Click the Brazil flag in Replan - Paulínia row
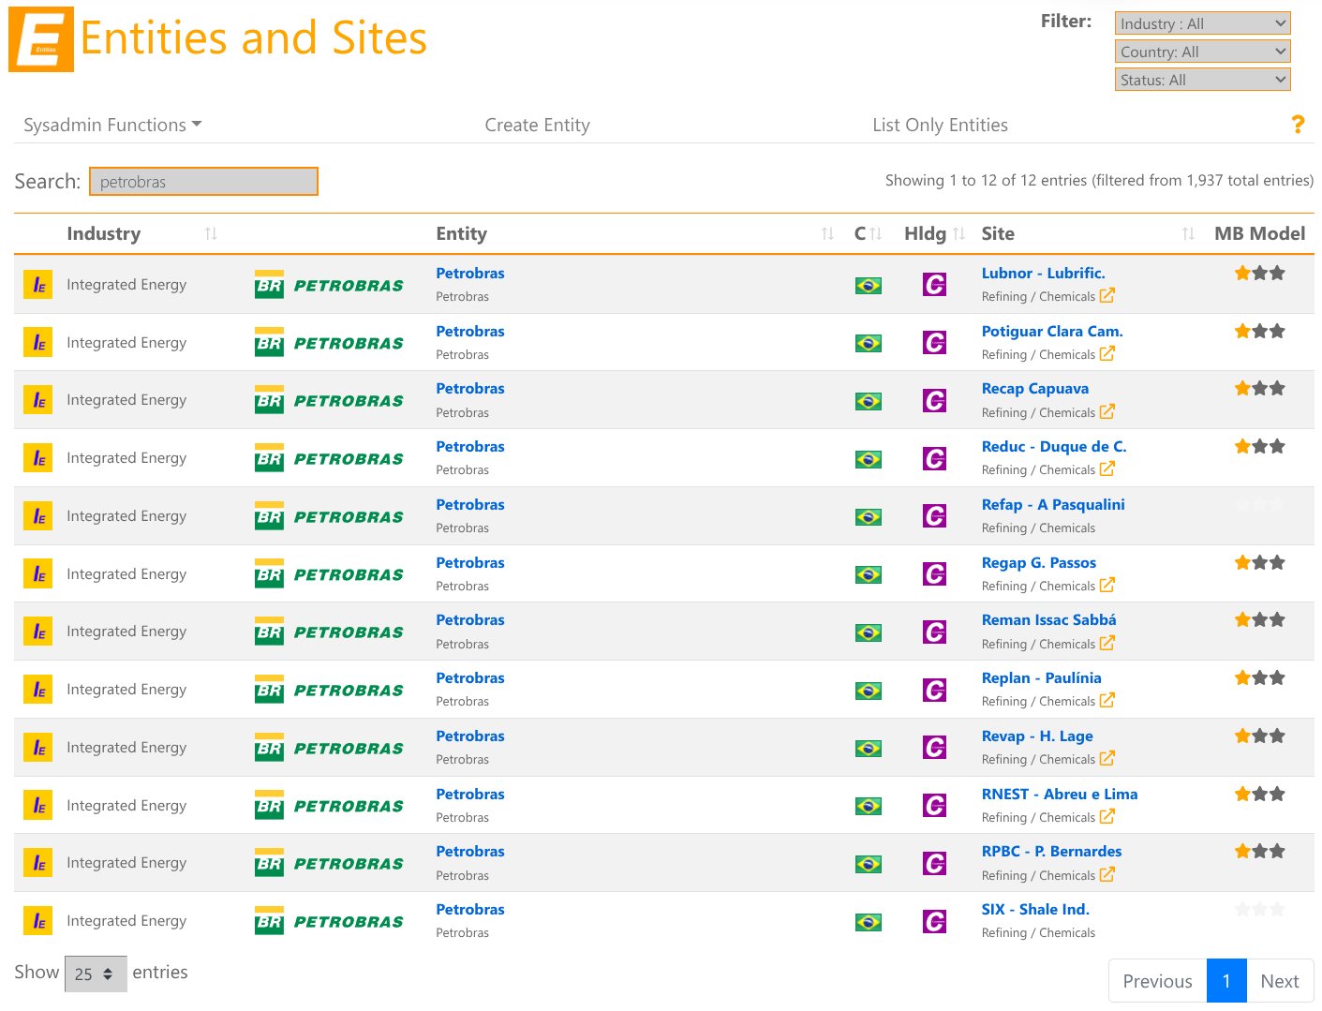1322x1011 pixels. click(869, 691)
